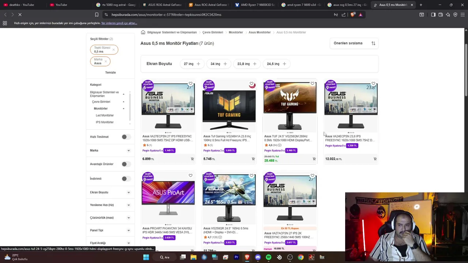Remove the Tepki Süresi 0,5 ms filter
The width and height of the screenshot is (468, 263).
click(113, 50)
